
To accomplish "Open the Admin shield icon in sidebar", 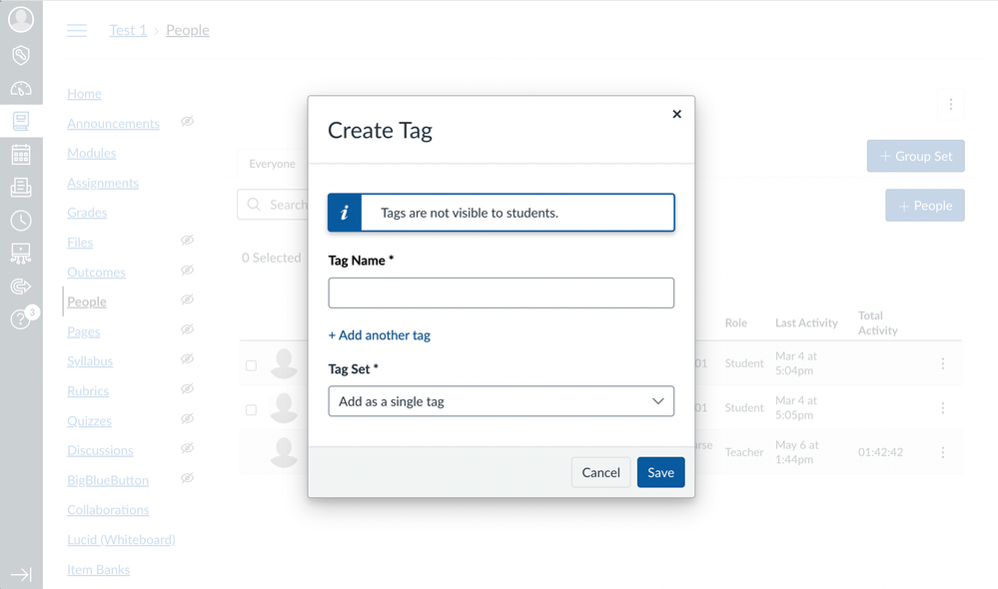I will point(21,55).
